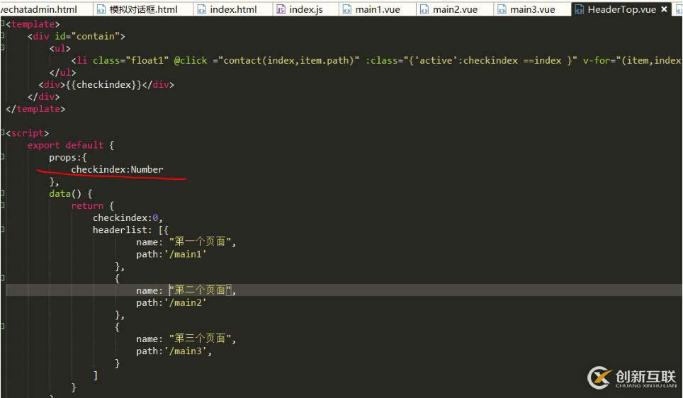Fold the ul block in the gutter

(3, 48)
